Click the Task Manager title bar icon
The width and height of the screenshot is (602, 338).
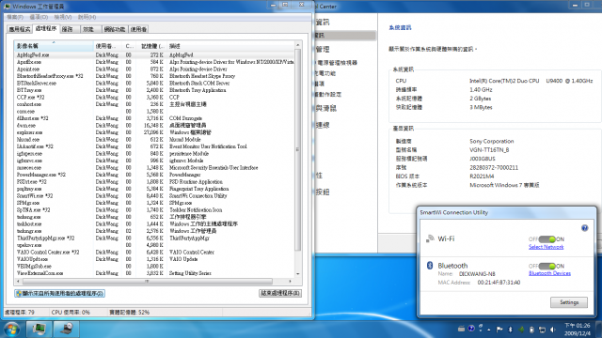[x=8, y=7]
